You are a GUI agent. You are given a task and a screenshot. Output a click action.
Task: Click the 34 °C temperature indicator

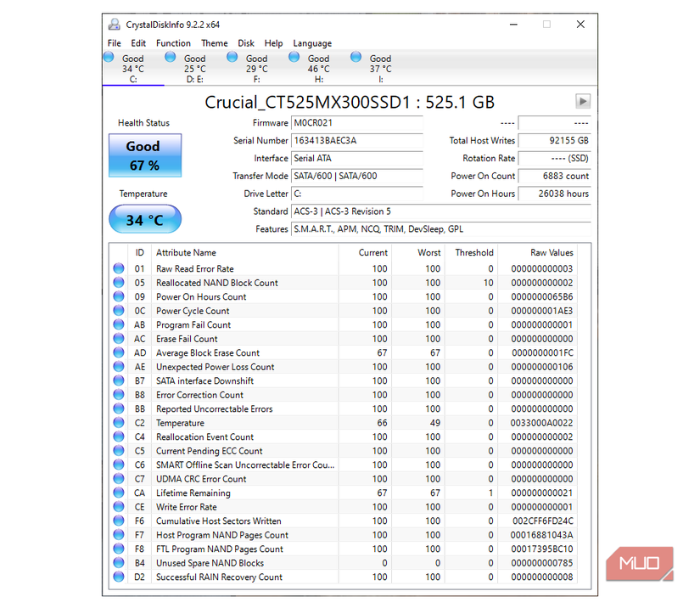click(145, 219)
